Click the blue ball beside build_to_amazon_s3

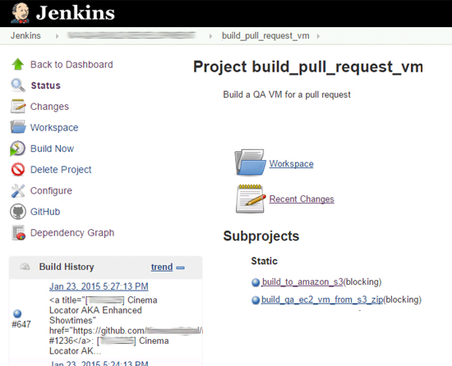[256, 282]
